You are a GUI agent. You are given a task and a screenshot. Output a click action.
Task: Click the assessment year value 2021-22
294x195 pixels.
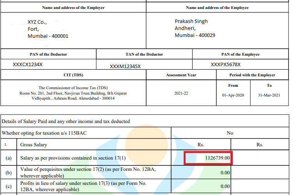click(x=181, y=93)
